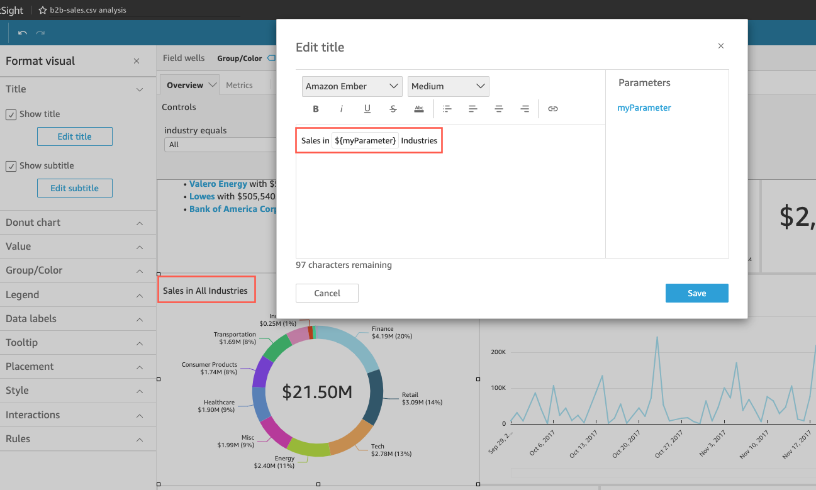This screenshot has height=490, width=816.
Task: Switch to the Metrics tab
Action: tap(239, 86)
